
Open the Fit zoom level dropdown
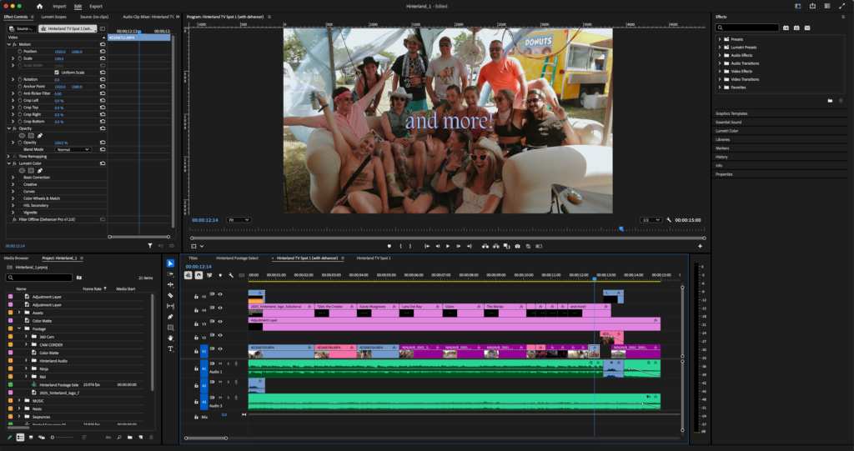pyautogui.click(x=239, y=220)
